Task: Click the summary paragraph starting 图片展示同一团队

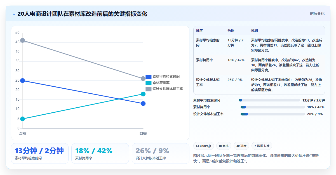Action: [x=256, y=158]
